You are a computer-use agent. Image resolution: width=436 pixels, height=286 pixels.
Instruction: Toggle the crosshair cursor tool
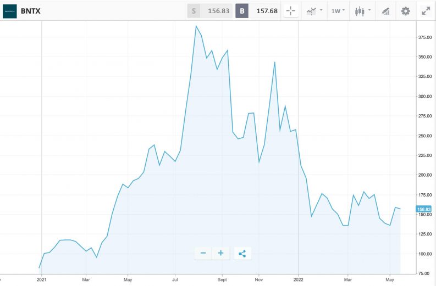(291, 11)
